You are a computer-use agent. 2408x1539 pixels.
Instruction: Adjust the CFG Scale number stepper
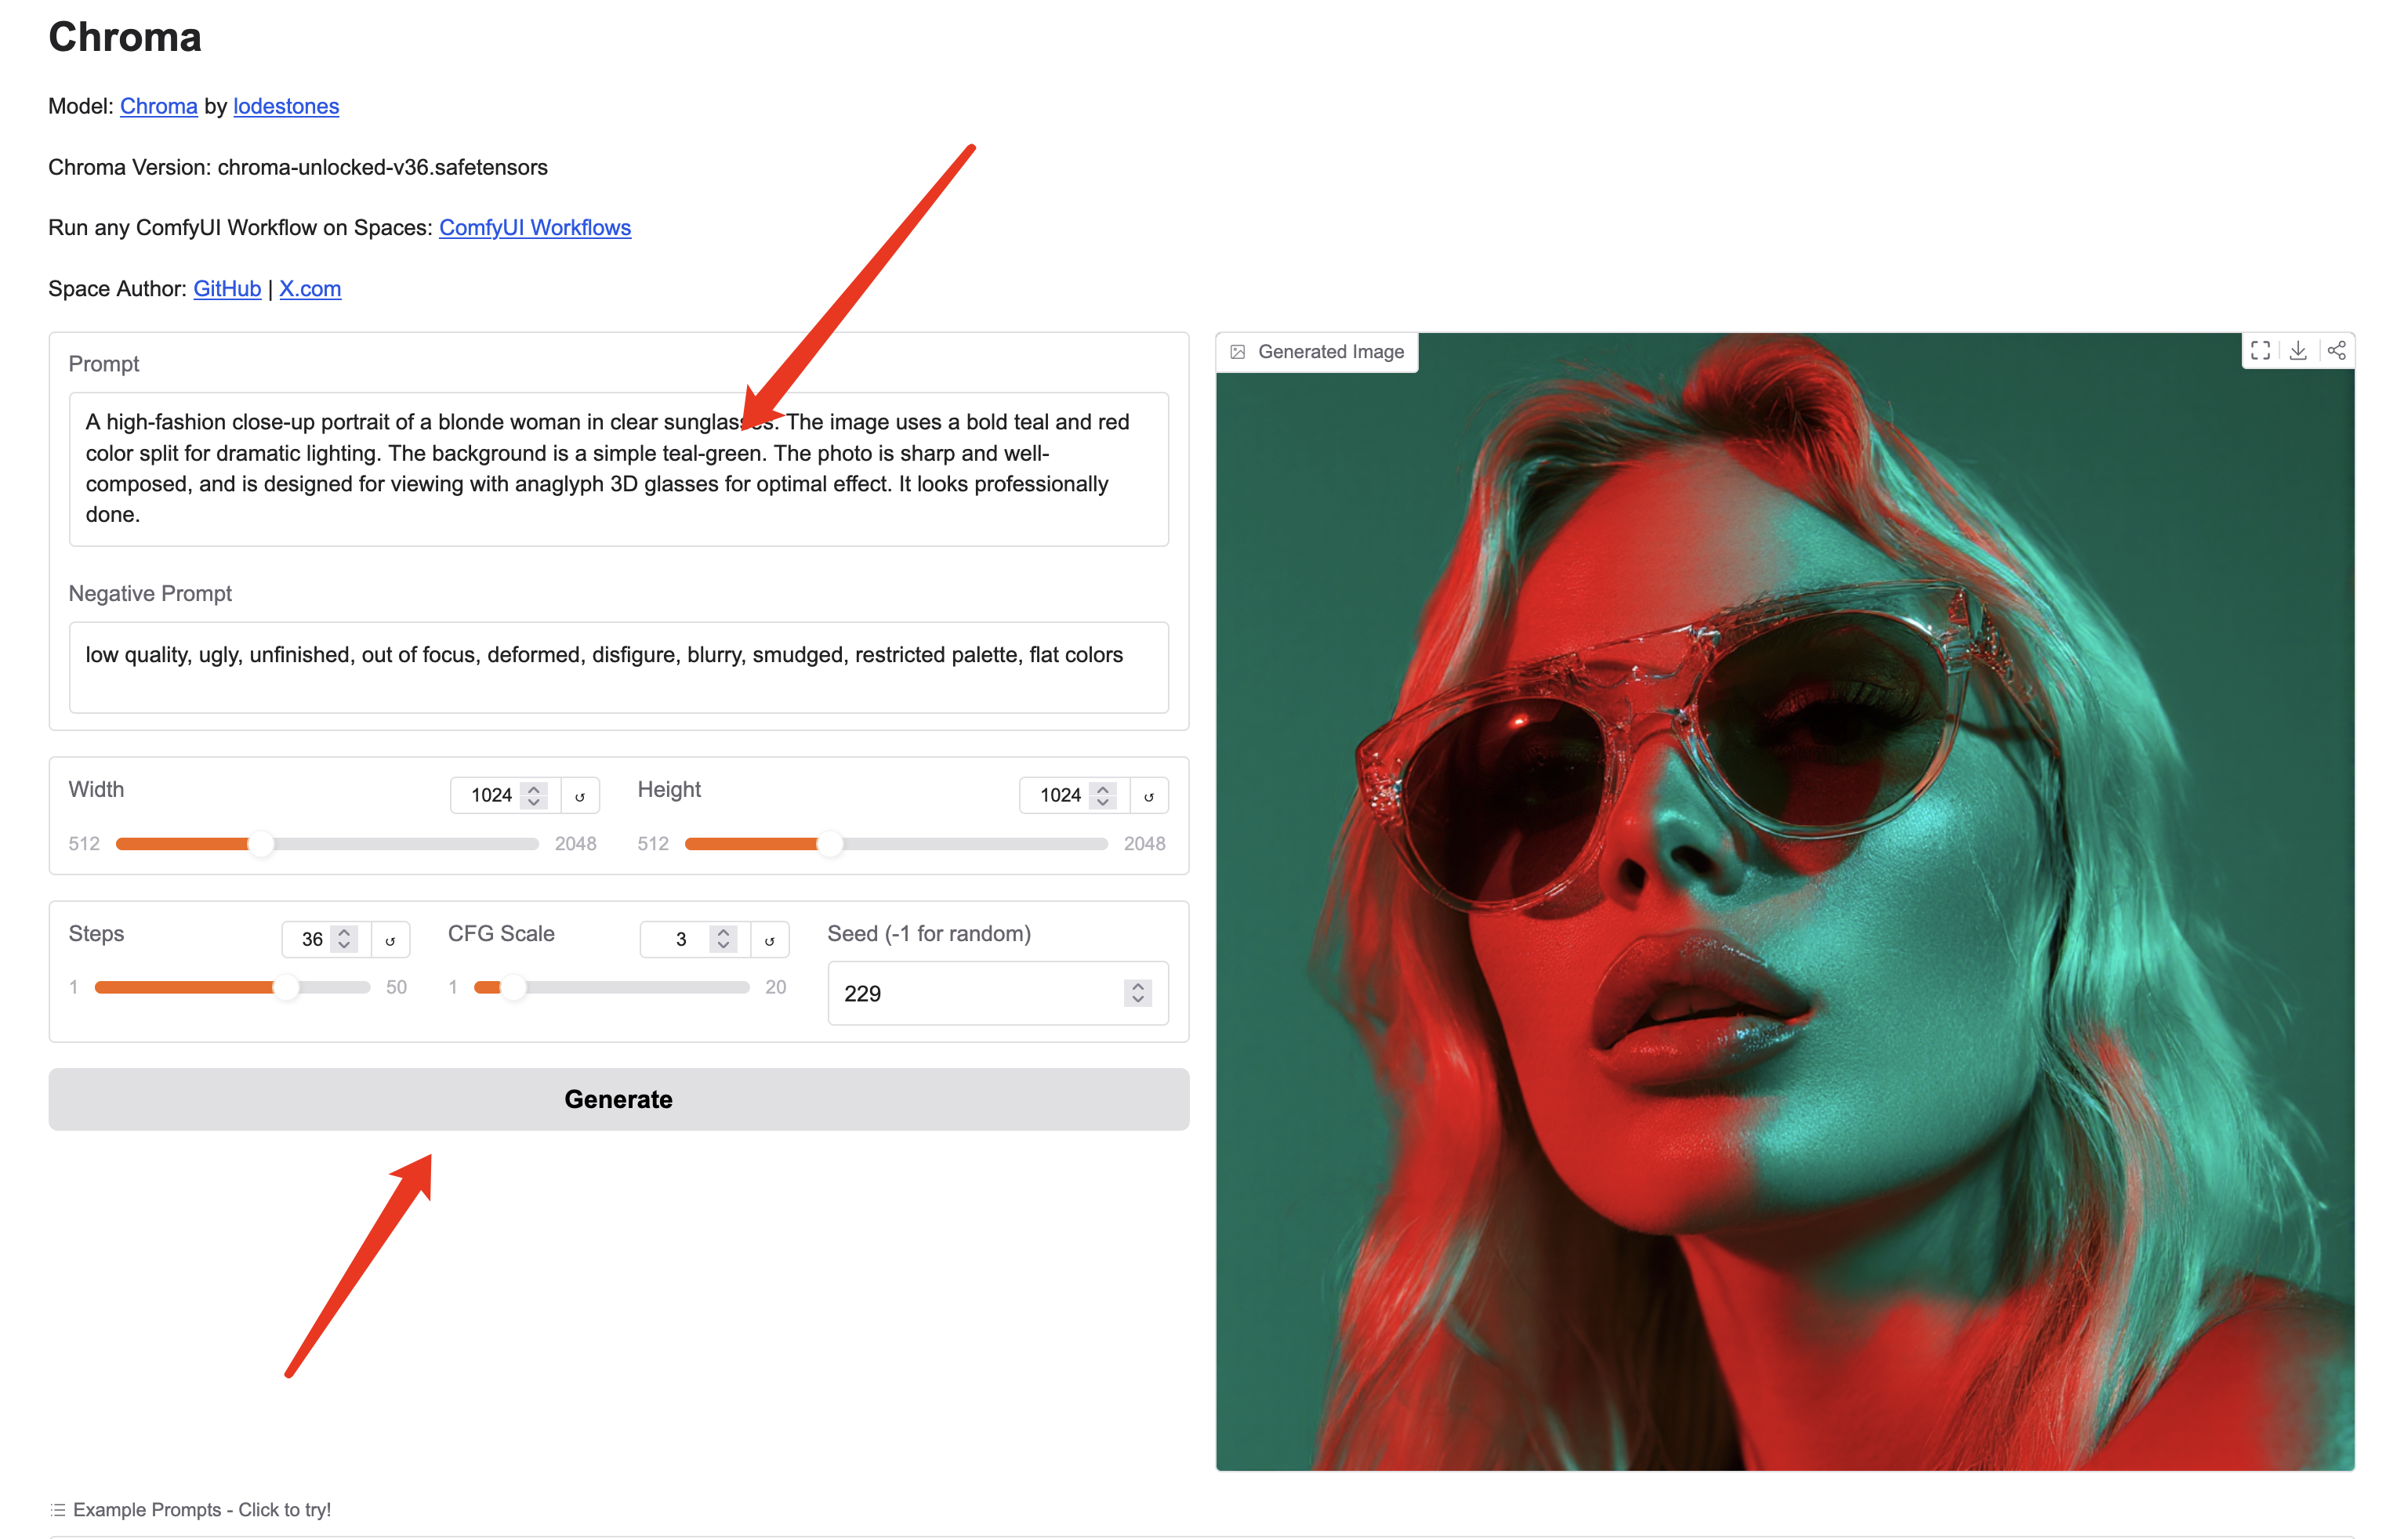(723, 939)
